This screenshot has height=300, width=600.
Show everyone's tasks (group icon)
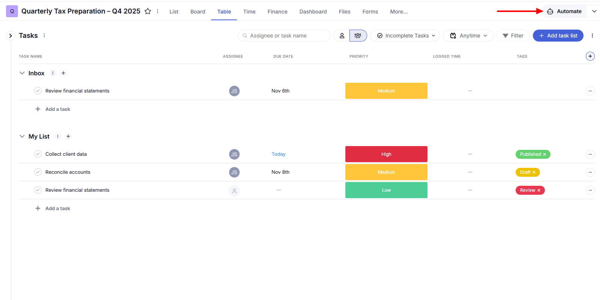[358, 36]
